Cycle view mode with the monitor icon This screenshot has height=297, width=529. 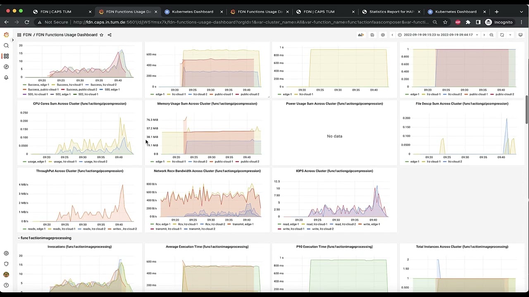520,35
